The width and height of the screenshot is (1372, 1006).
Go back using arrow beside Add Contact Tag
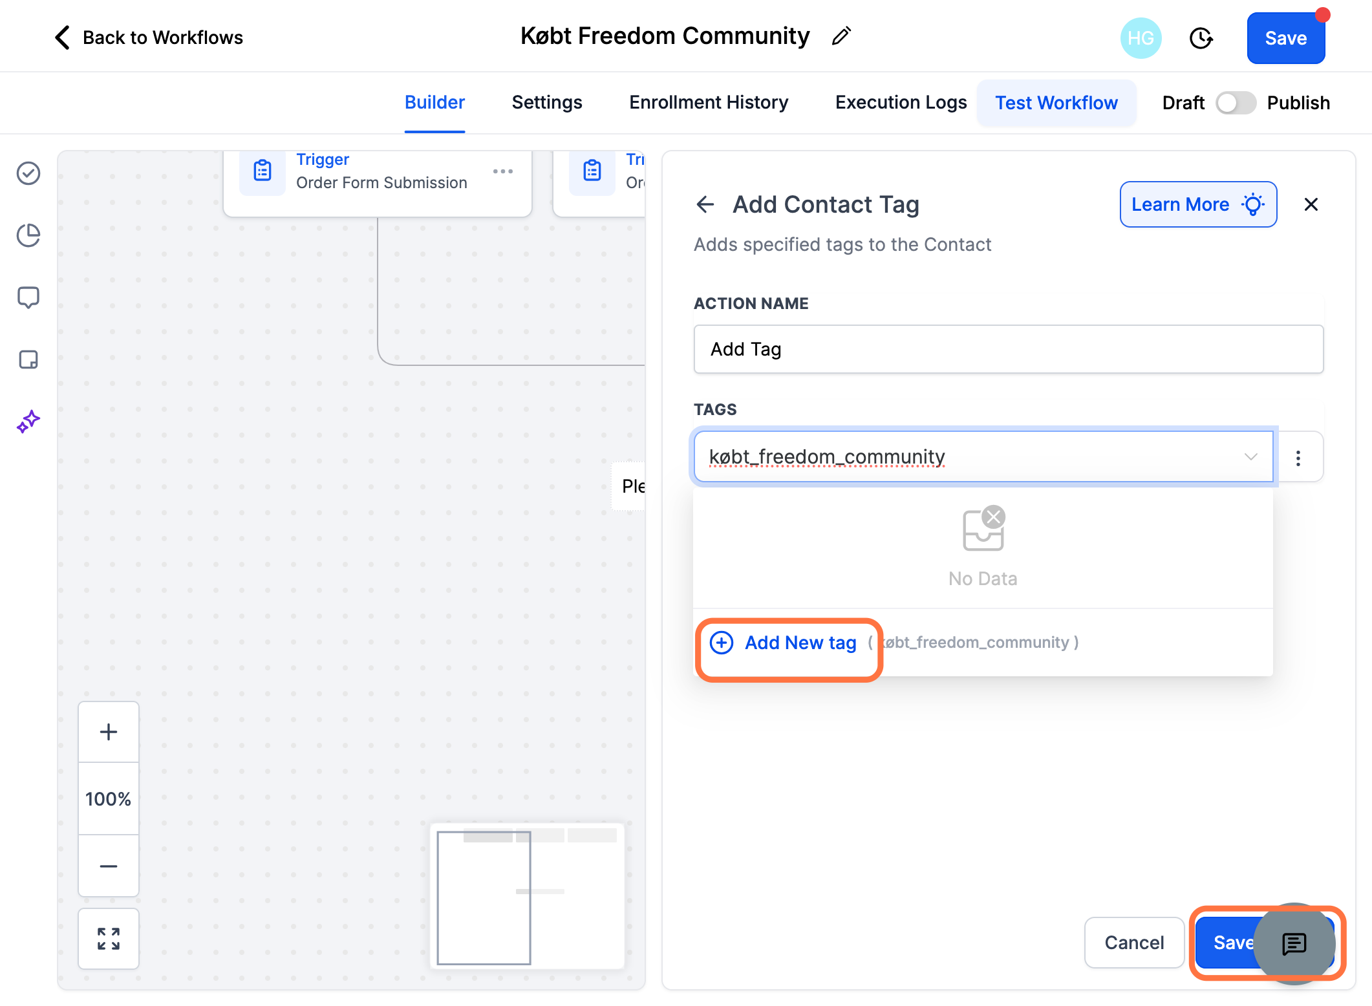[705, 204]
